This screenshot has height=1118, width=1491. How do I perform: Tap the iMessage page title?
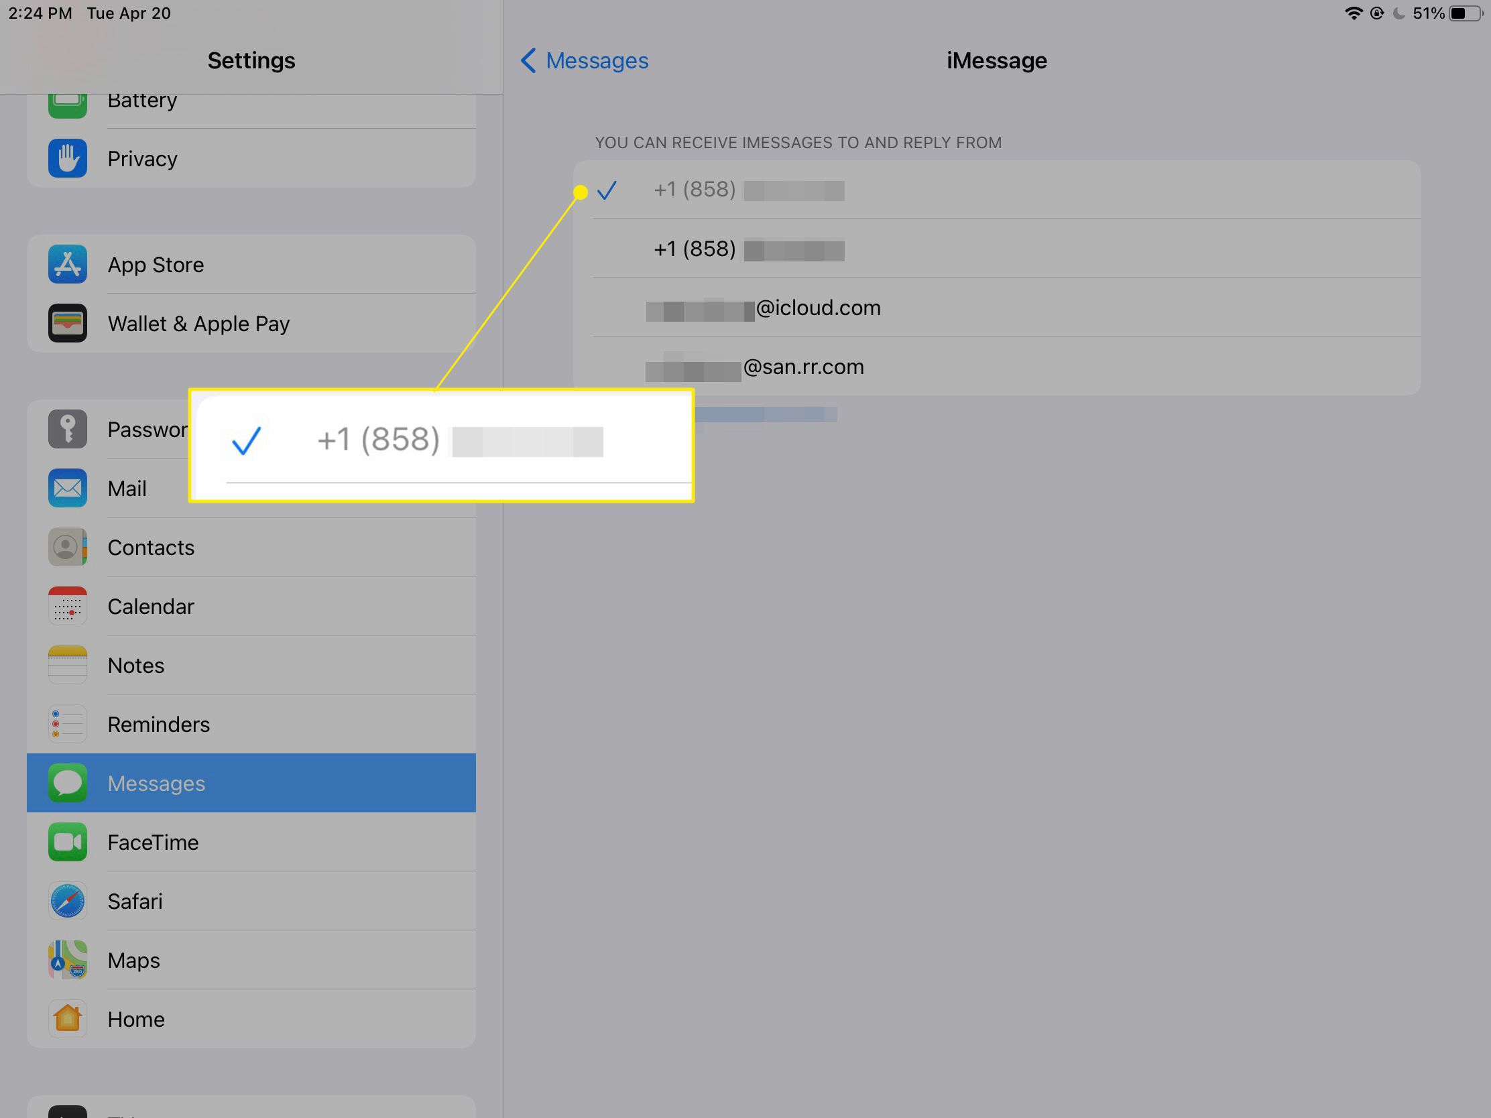(997, 60)
